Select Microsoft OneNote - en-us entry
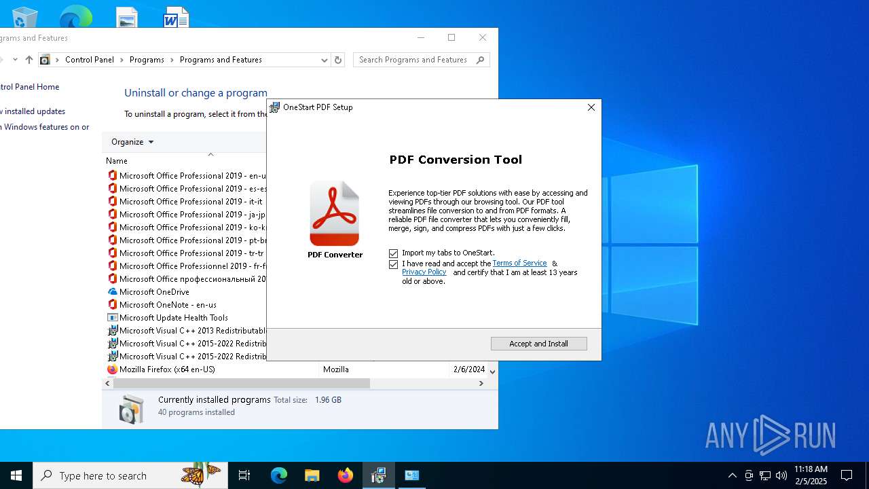Screen dimensions: 869x489 click(168, 305)
